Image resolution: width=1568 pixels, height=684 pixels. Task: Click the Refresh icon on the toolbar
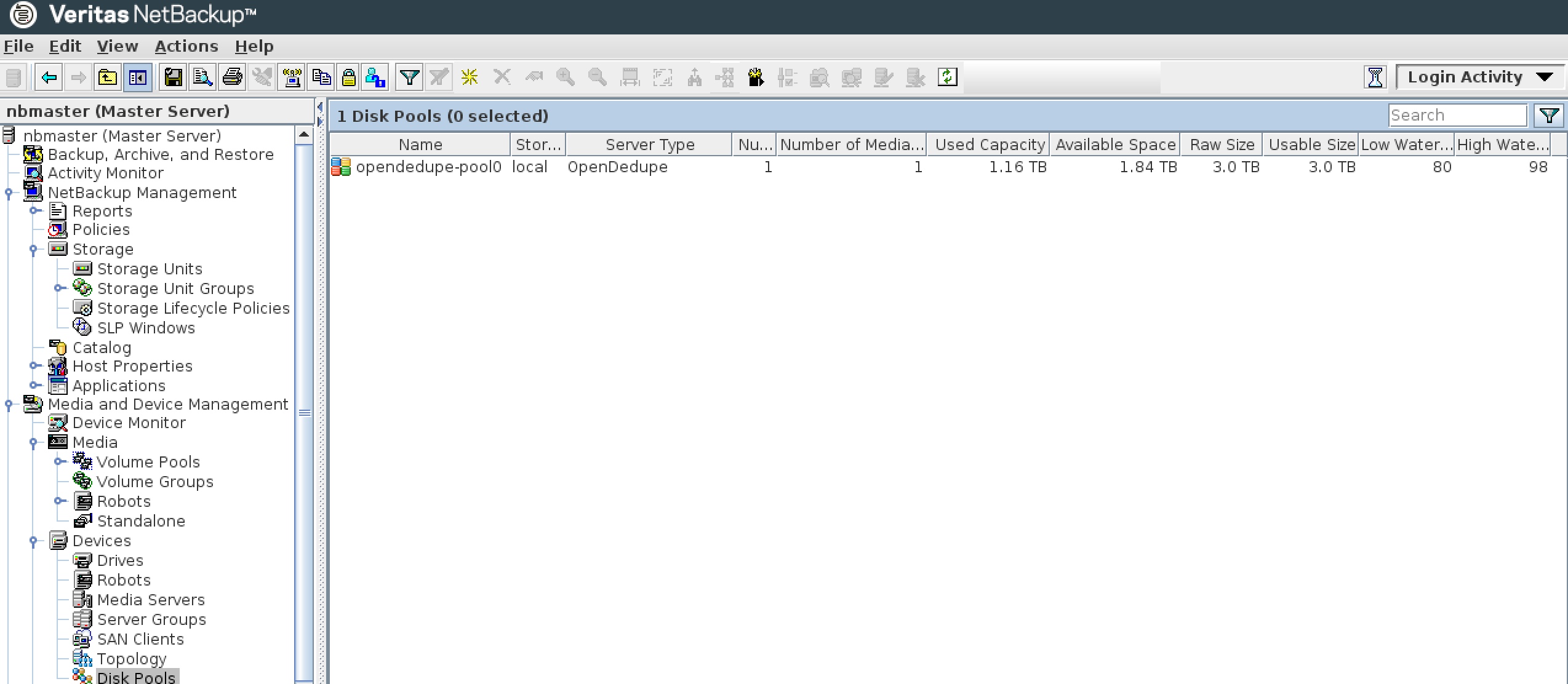pos(948,77)
